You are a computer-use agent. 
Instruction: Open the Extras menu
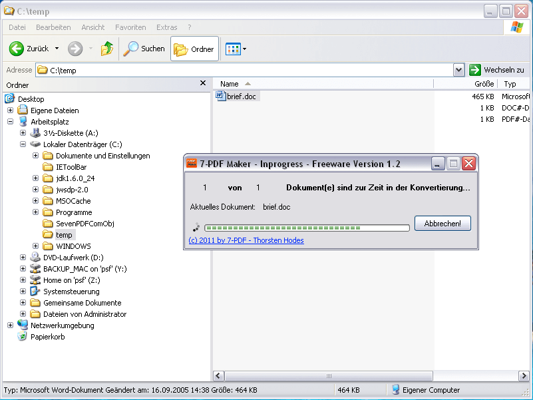pyautogui.click(x=166, y=27)
